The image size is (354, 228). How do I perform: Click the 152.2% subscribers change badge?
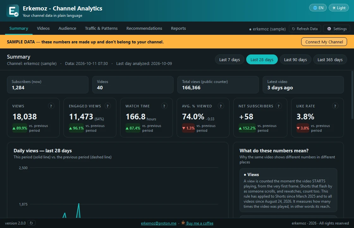pos(247,128)
